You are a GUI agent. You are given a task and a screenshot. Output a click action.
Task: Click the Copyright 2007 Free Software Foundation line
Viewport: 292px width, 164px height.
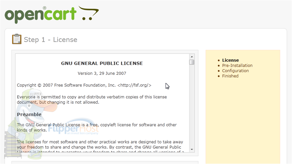point(84,85)
